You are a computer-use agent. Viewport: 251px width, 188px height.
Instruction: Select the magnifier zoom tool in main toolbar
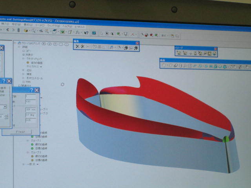point(33,31)
